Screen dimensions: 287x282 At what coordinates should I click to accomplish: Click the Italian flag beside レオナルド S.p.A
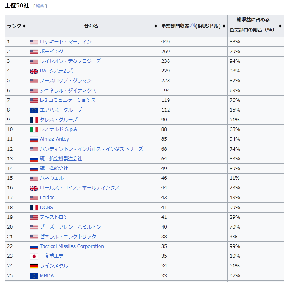point(34,129)
